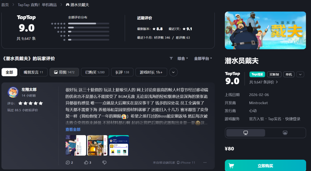Screen dimensions: 311x171
Task: Expand more game tags chevron
Action: 300,74
